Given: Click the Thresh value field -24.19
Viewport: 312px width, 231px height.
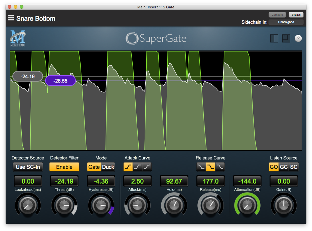Looking at the screenshot, I should pos(64,181).
